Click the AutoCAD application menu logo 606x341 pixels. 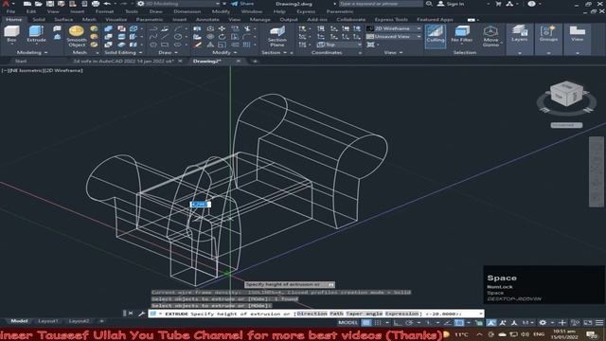point(6,4)
